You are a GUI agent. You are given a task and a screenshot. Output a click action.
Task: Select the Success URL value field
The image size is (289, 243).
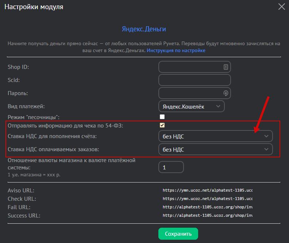[207, 215]
